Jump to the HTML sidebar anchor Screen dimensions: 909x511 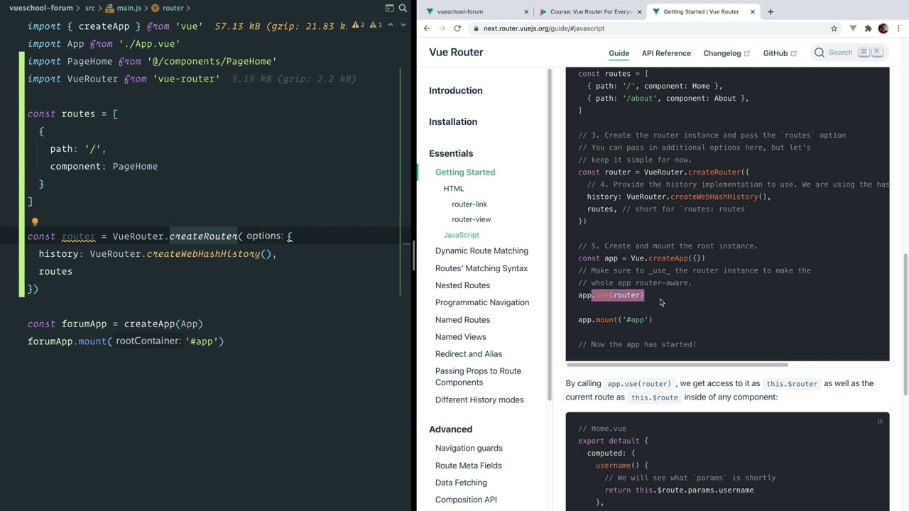[x=454, y=189]
